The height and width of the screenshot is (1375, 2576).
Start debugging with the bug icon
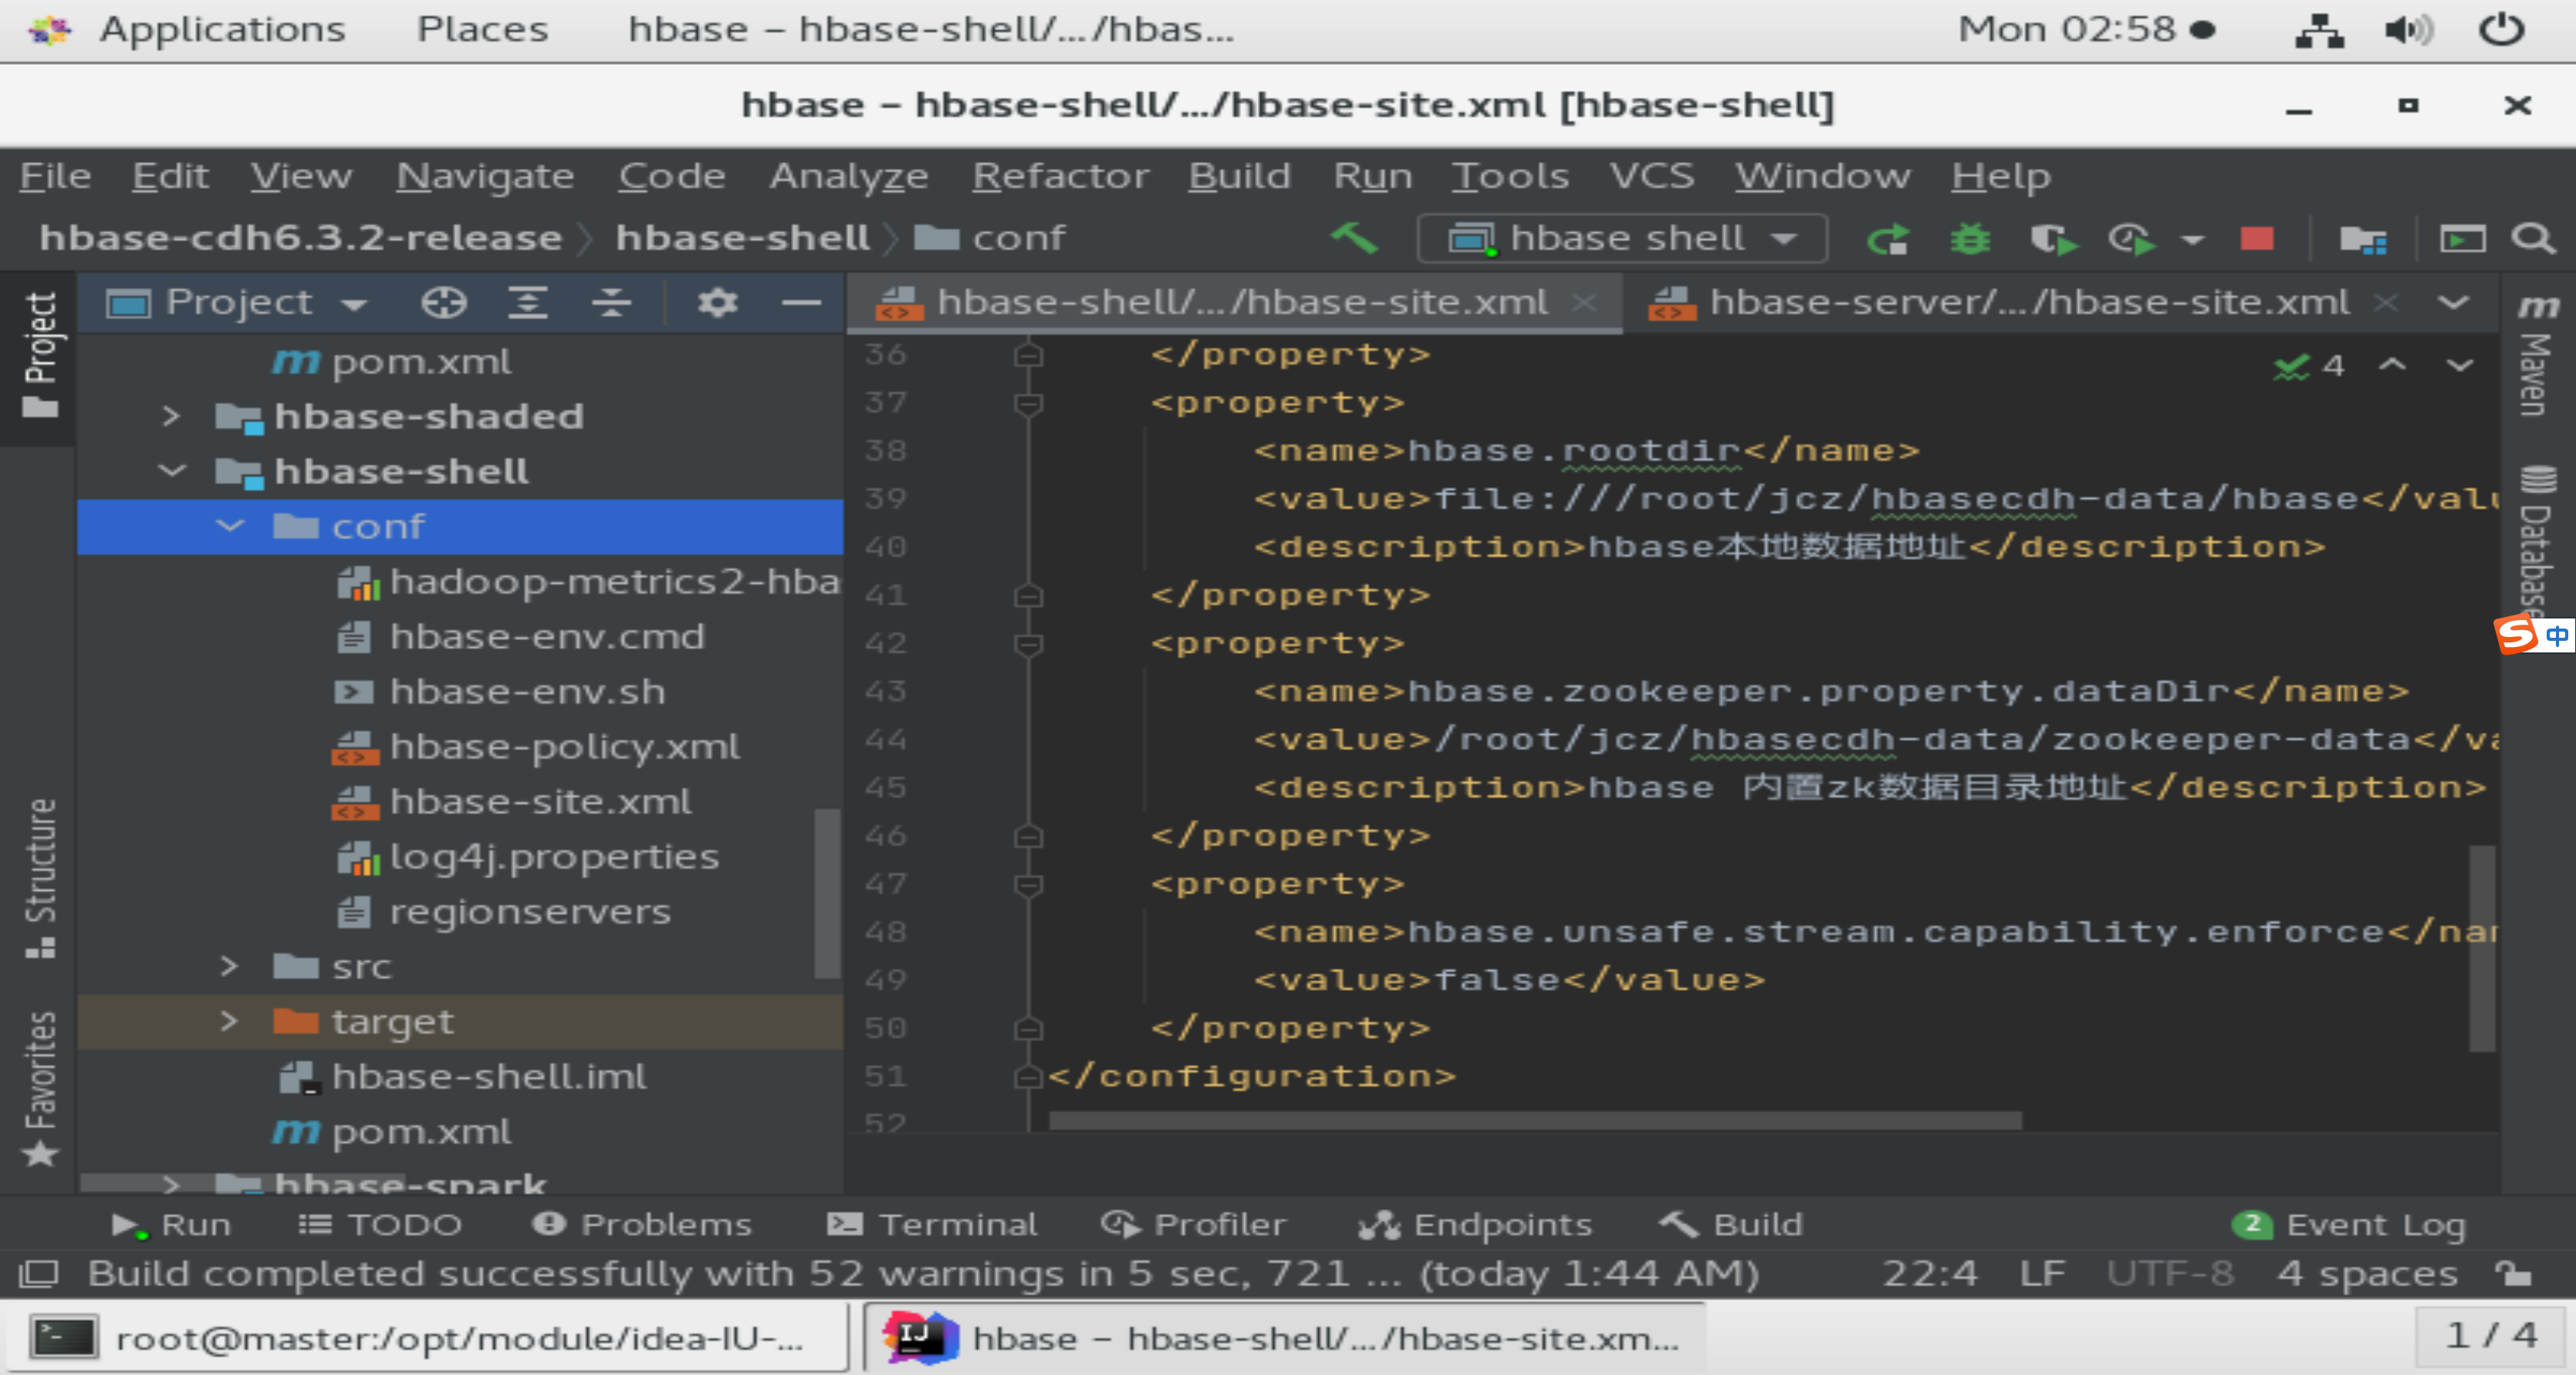1970,240
